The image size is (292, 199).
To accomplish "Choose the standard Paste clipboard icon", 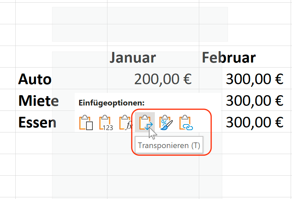I will [x=86, y=122].
